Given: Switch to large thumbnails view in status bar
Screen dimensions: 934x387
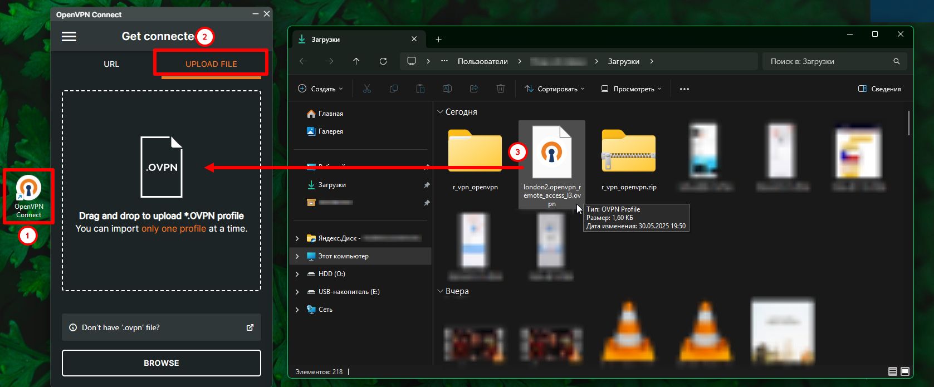Looking at the screenshot, I should point(905,371).
